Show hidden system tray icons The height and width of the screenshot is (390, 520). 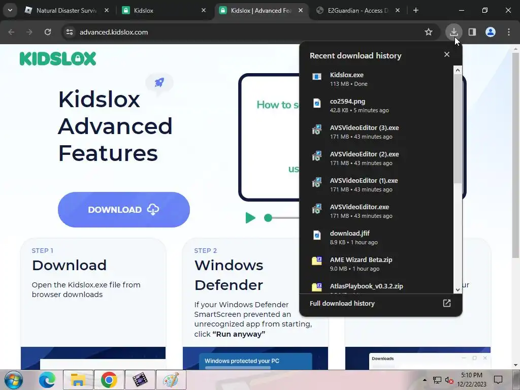tap(425, 380)
